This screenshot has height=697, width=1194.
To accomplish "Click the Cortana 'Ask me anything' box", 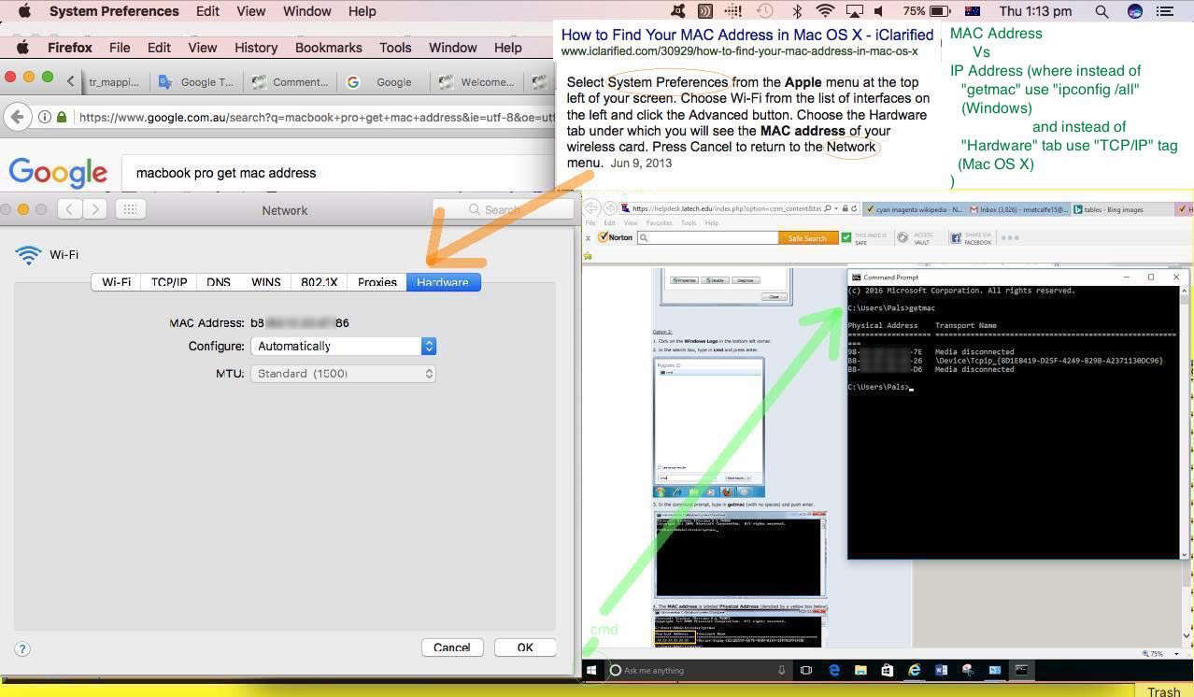I will pyautogui.click(x=699, y=670).
